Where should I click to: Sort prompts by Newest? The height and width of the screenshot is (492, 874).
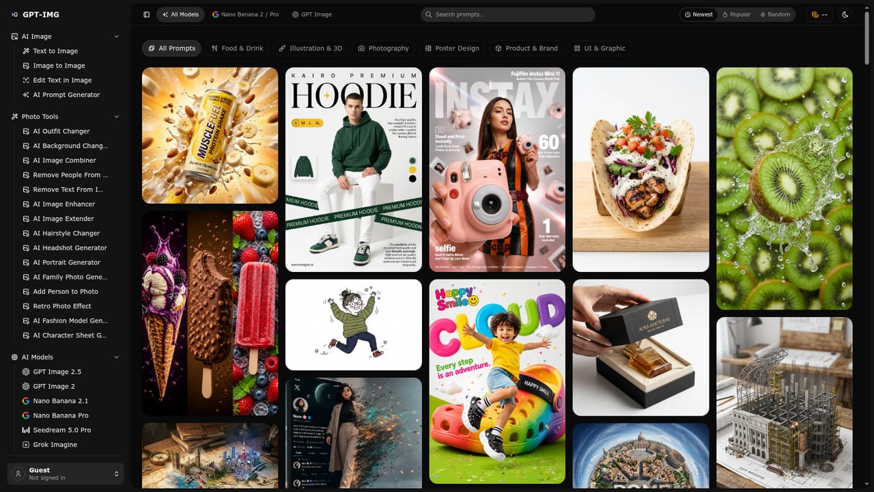699,14
